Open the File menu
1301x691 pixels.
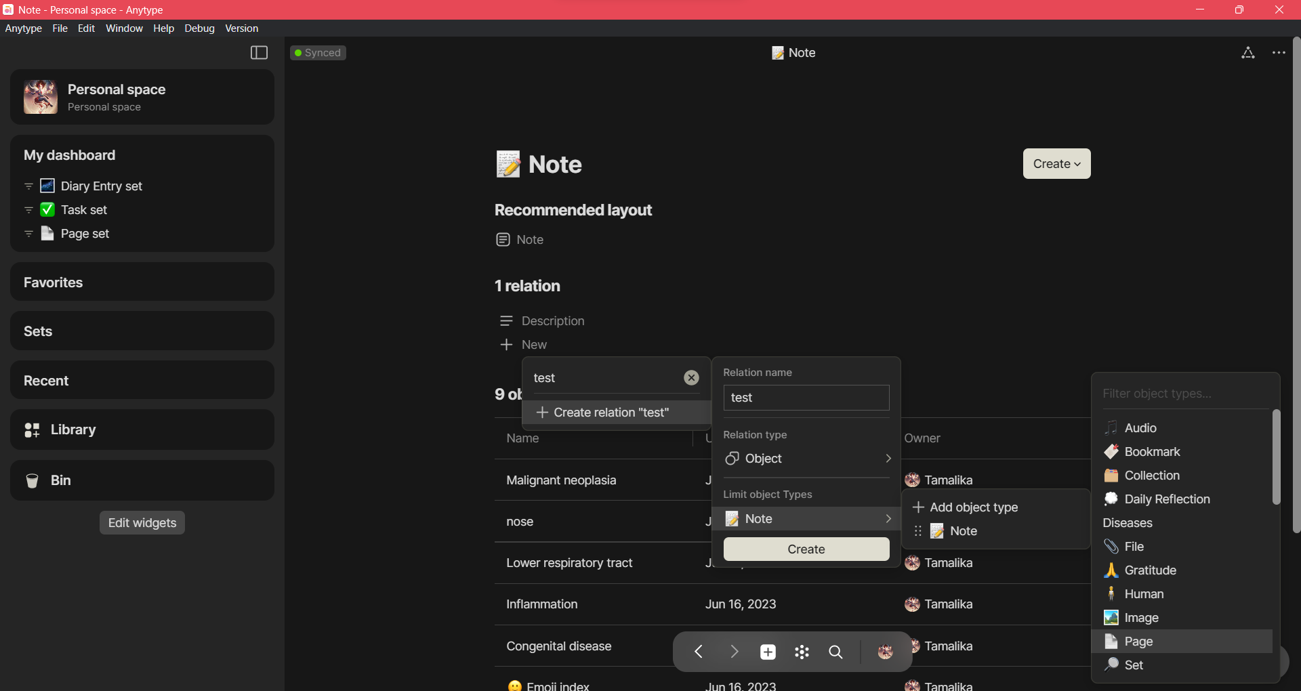click(x=60, y=28)
